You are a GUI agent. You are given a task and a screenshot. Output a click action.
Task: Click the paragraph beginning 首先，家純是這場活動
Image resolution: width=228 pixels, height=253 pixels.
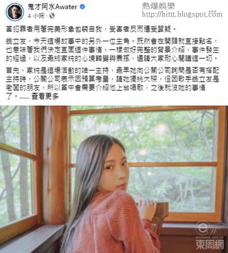(112, 83)
